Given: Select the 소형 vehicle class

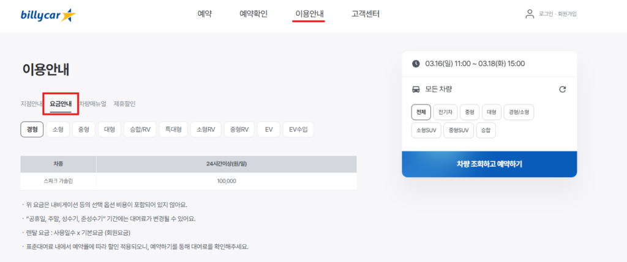Looking at the screenshot, I should (58, 129).
